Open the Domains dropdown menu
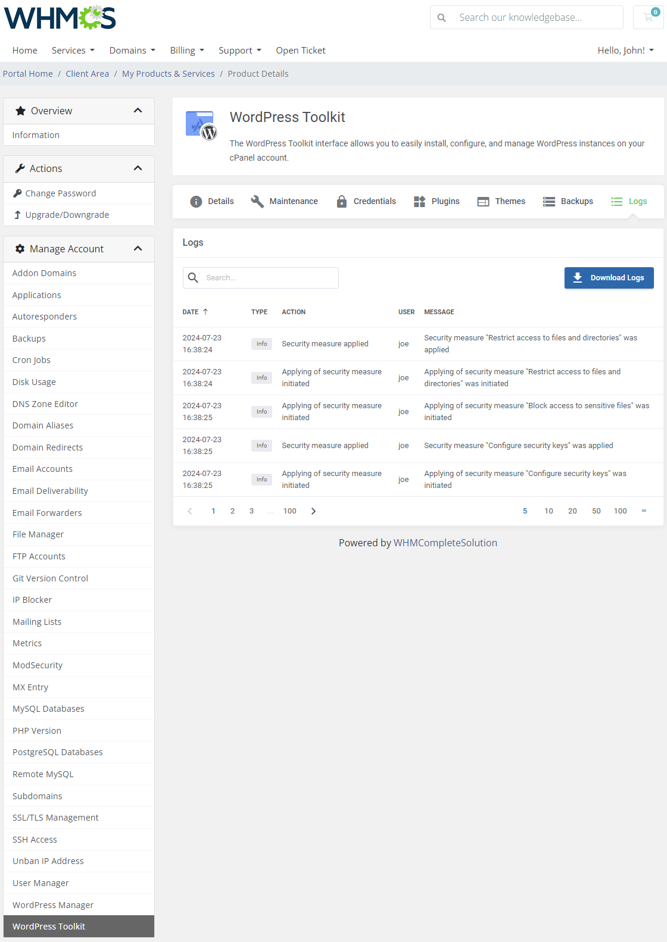Screen dimensions: 667x942 (x=132, y=51)
